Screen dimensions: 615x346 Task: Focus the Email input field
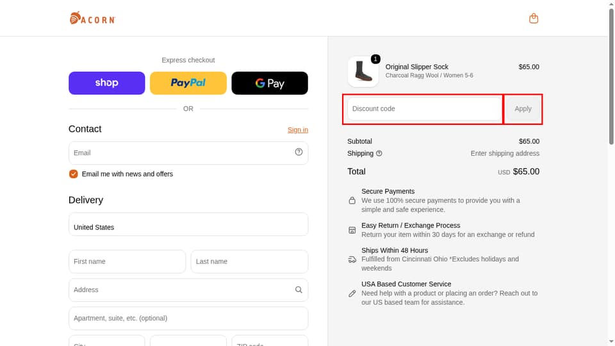tap(188, 152)
